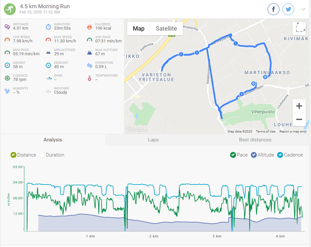Click Report a map error link
This screenshot has height=247, width=311.
tap(293, 132)
